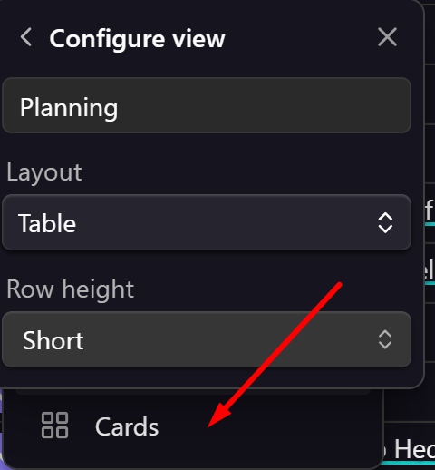Open the Row height dropdown showing Short
Viewport: 435px width, 470px height.
click(207, 339)
